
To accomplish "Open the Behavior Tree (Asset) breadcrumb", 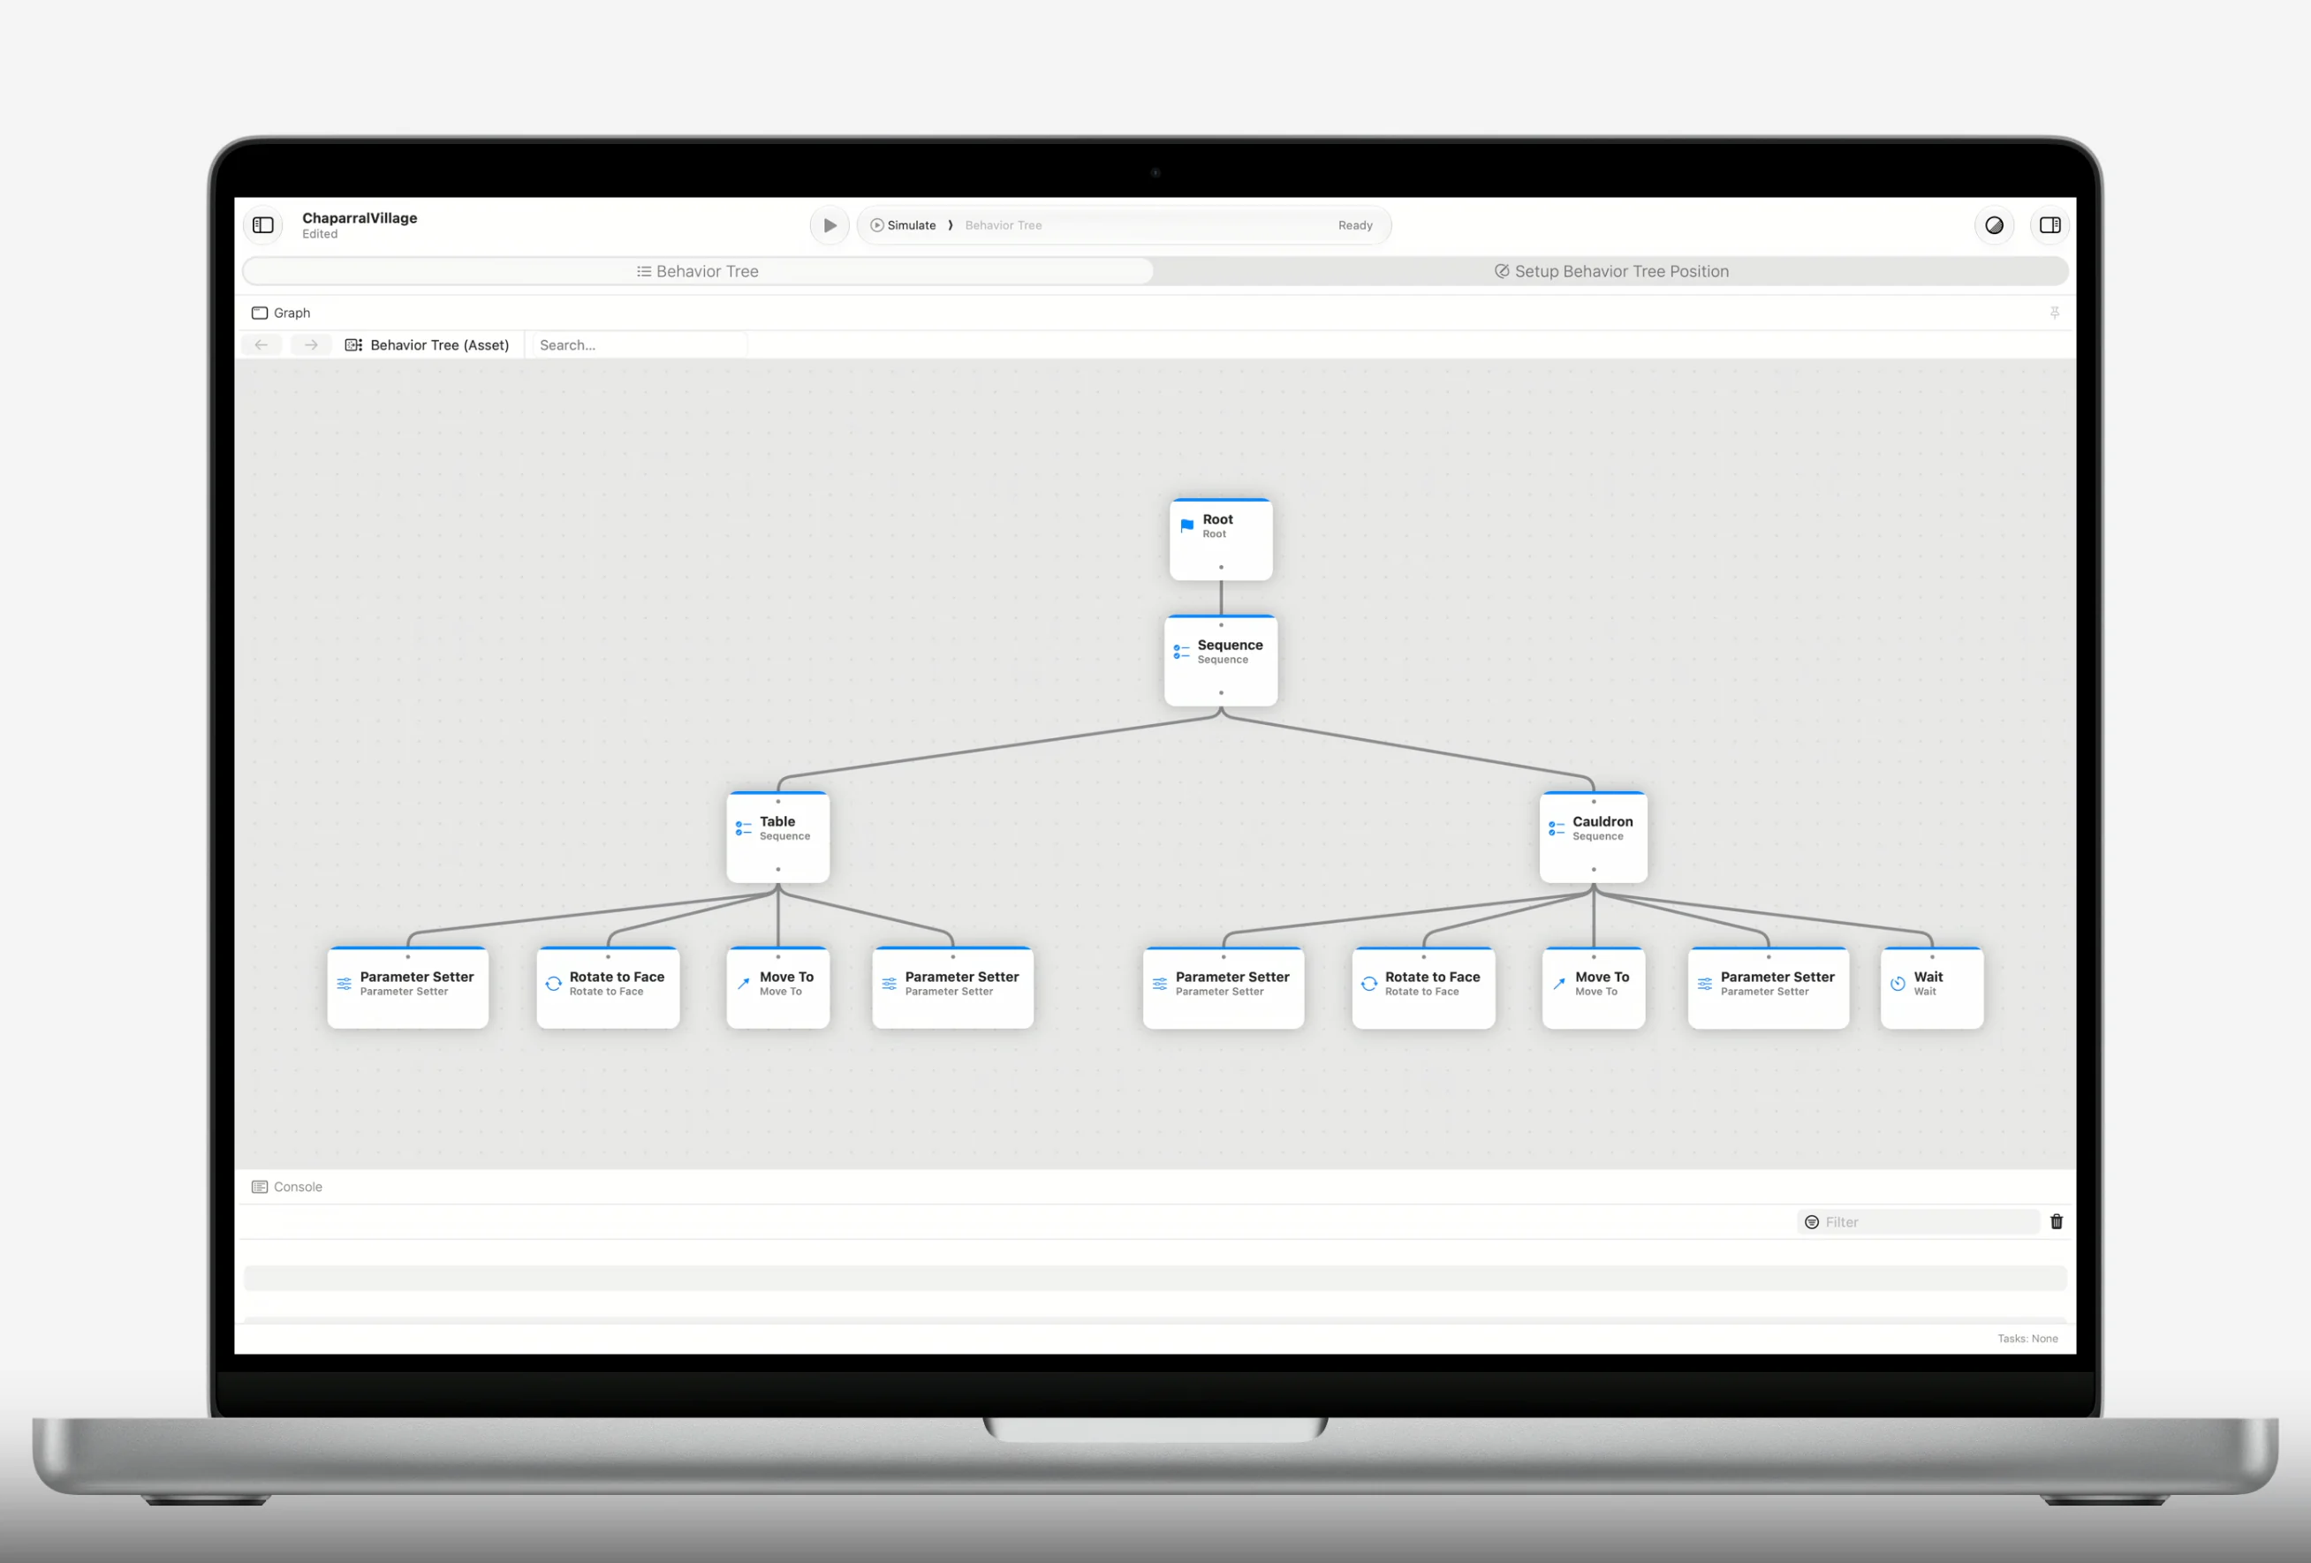I will point(428,345).
